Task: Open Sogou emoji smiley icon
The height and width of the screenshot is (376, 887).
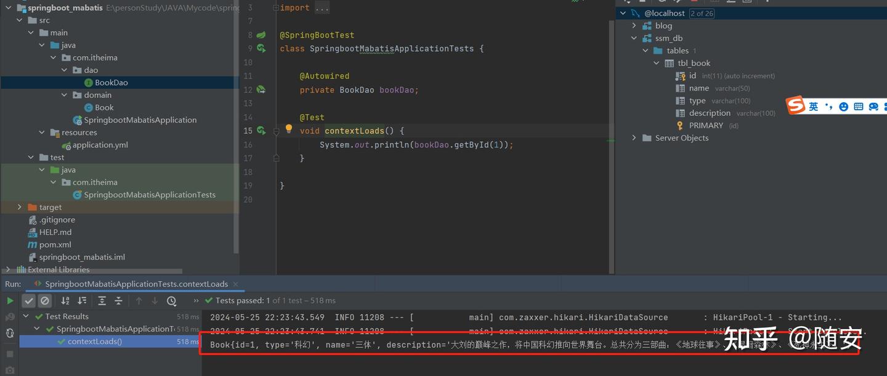Action: (x=844, y=107)
